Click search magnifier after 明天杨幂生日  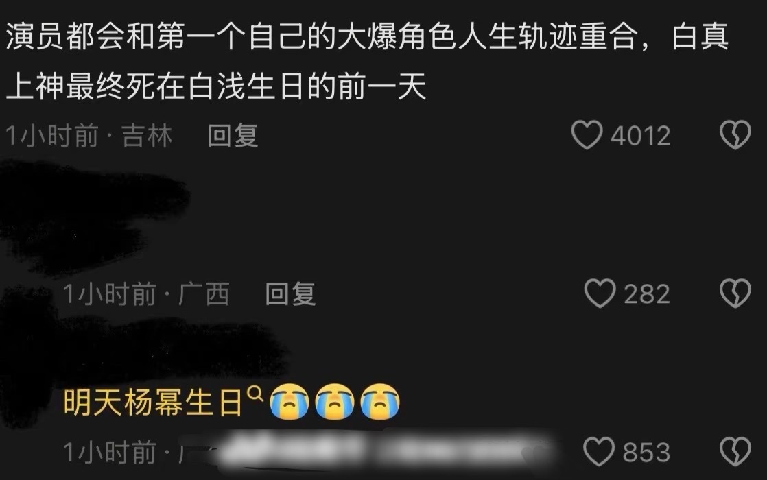[x=255, y=394]
